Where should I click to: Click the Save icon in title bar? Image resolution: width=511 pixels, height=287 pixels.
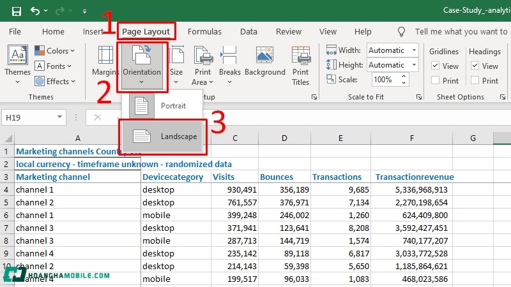tap(16, 11)
